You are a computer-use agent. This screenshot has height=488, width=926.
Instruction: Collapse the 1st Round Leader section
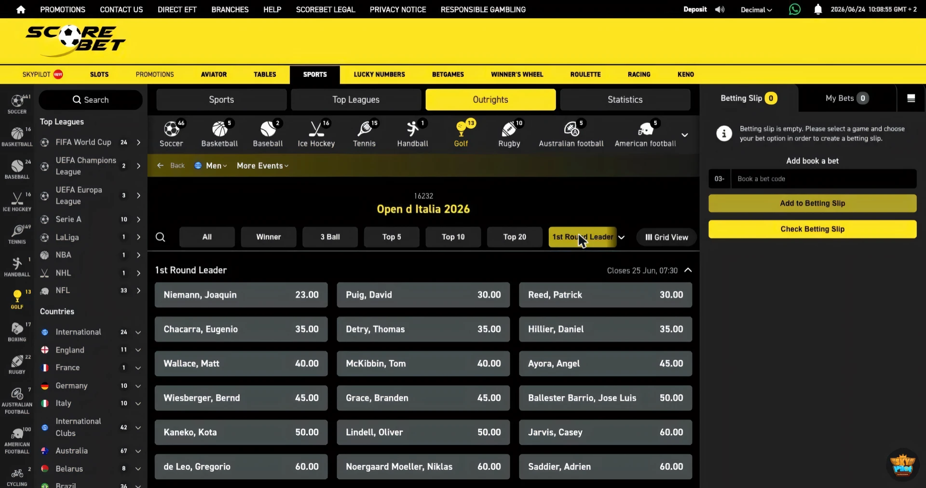[x=688, y=270]
